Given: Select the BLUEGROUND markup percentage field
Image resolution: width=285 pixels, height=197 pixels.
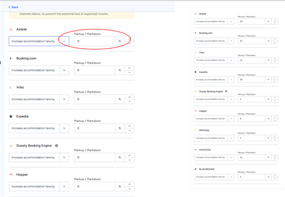Looking at the screenshot, I should pyautogui.click(x=251, y=177).
